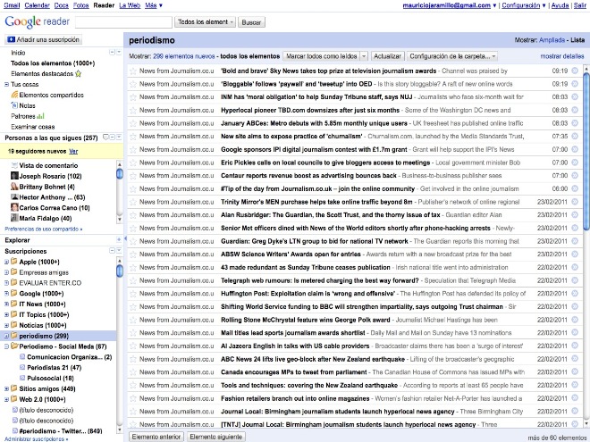Click the followed people list scrollbar thumb
Viewport: 590px width, 442px height.
[120, 173]
